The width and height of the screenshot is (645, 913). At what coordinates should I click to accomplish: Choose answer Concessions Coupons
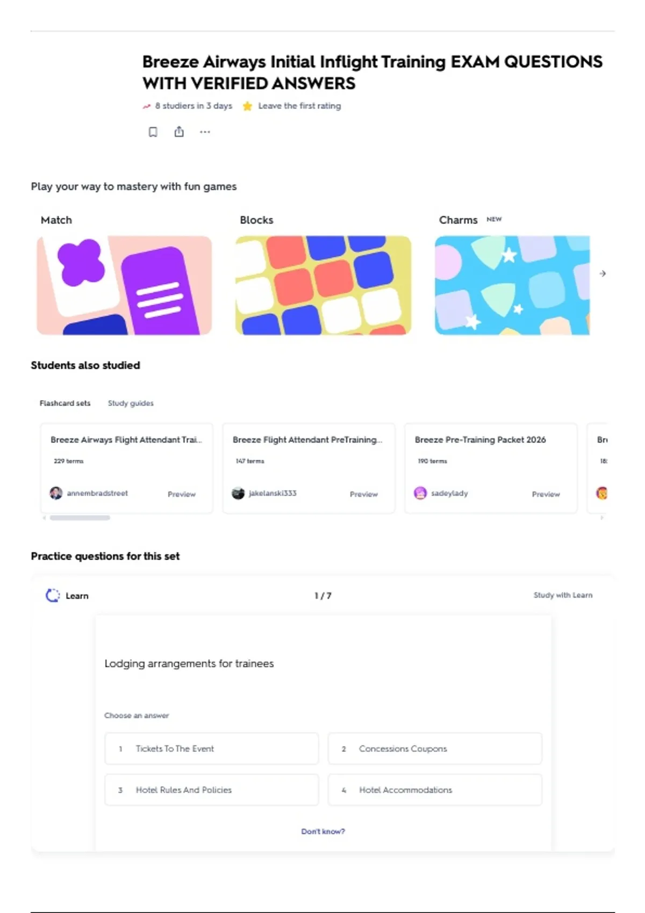435,749
